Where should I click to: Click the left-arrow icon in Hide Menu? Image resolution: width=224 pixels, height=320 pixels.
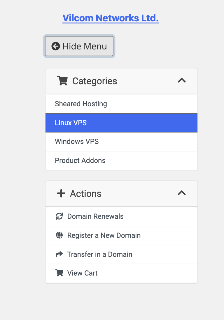(x=55, y=46)
